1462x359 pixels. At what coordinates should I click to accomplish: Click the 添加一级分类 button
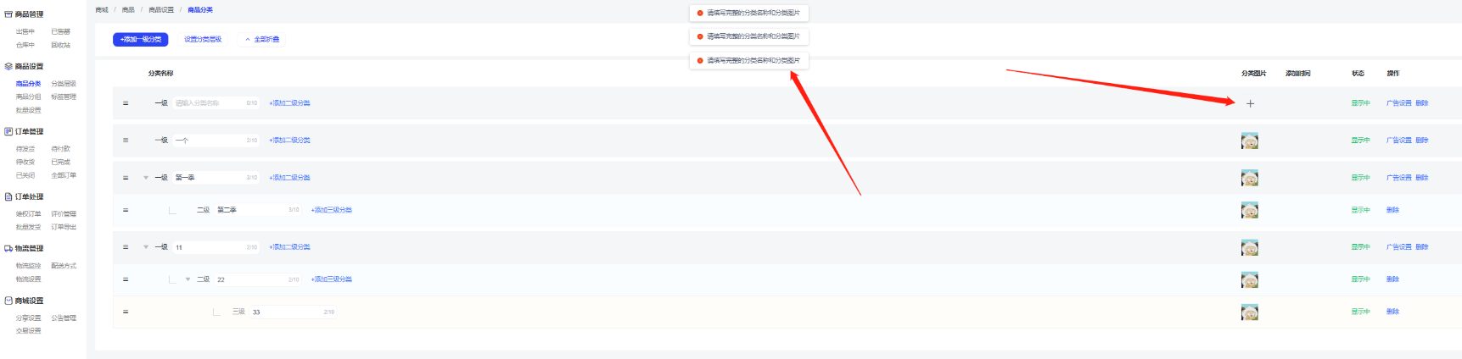click(x=141, y=40)
